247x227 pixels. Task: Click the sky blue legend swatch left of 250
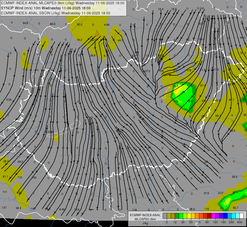(230, 216)
